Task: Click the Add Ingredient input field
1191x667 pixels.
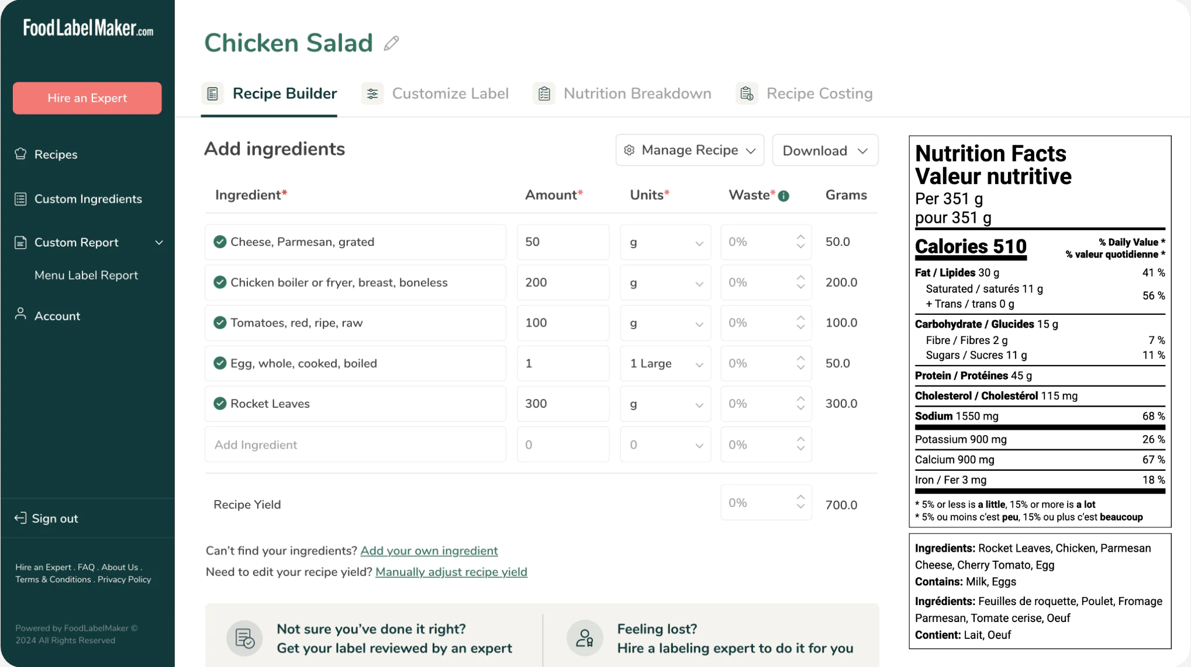Action: pos(355,444)
